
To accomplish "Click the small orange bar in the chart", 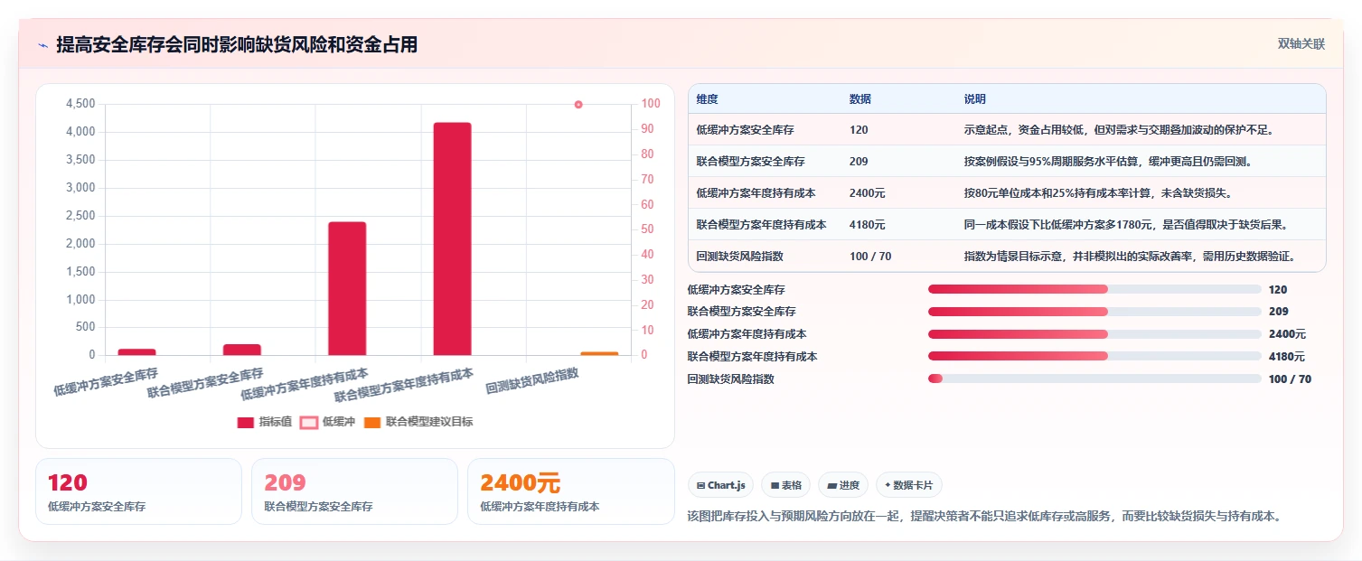I will [599, 353].
